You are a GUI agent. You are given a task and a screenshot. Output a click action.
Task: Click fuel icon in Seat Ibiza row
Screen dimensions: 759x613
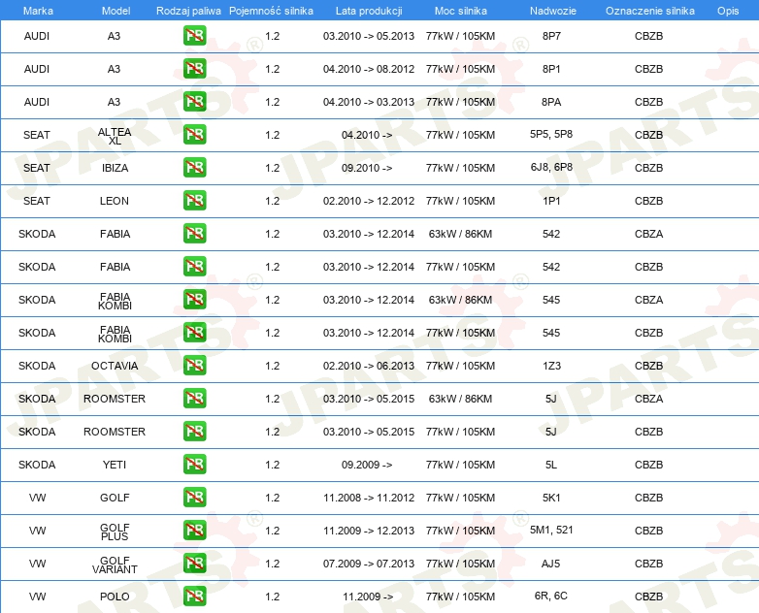coord(194,168)
